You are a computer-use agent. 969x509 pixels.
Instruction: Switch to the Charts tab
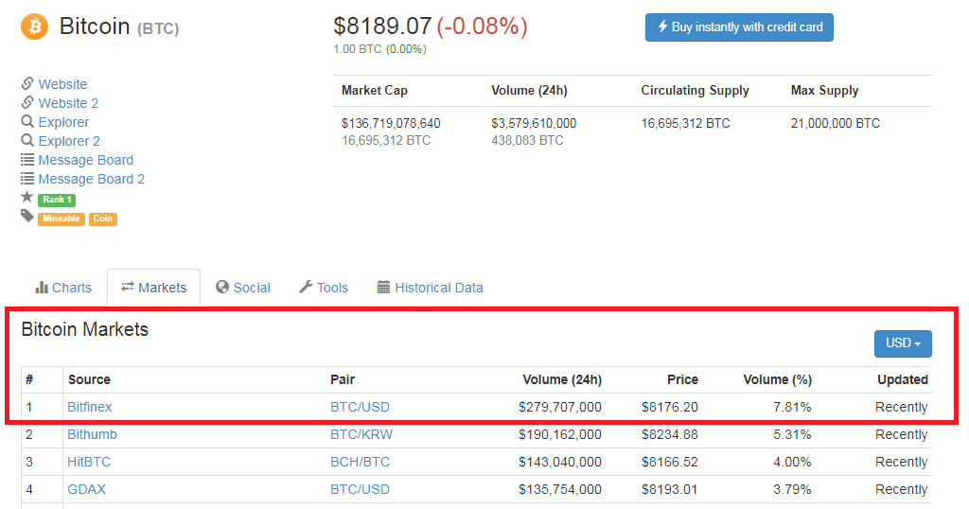(63, 288)
